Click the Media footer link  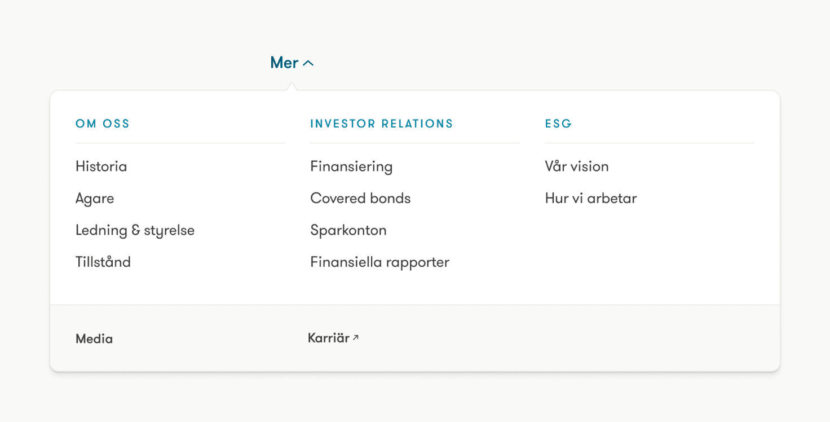coord(94,339)
